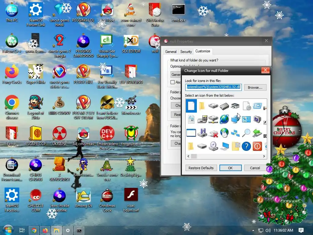This screenshot has height=235, width=313.
Task: Close the Change Icon dialog
Action: coord(265,70)
